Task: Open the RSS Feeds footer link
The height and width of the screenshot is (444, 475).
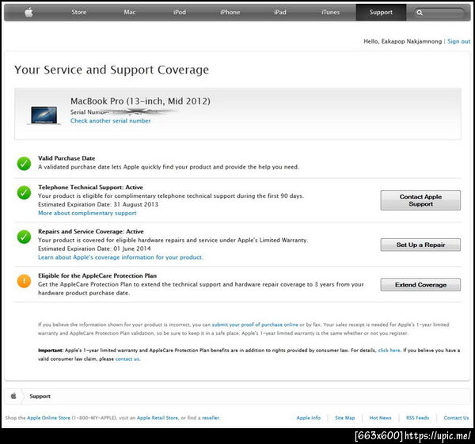Action: 417,418
